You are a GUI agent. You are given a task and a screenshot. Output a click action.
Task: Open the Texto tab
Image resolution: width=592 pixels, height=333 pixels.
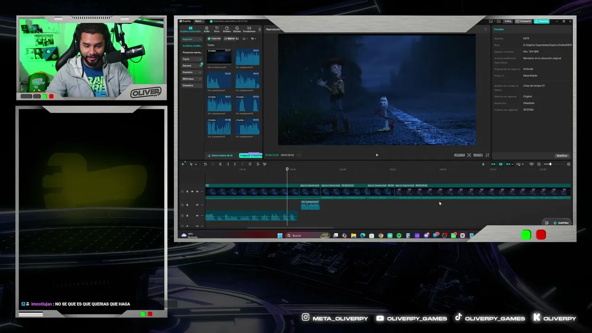pos(216,29)
